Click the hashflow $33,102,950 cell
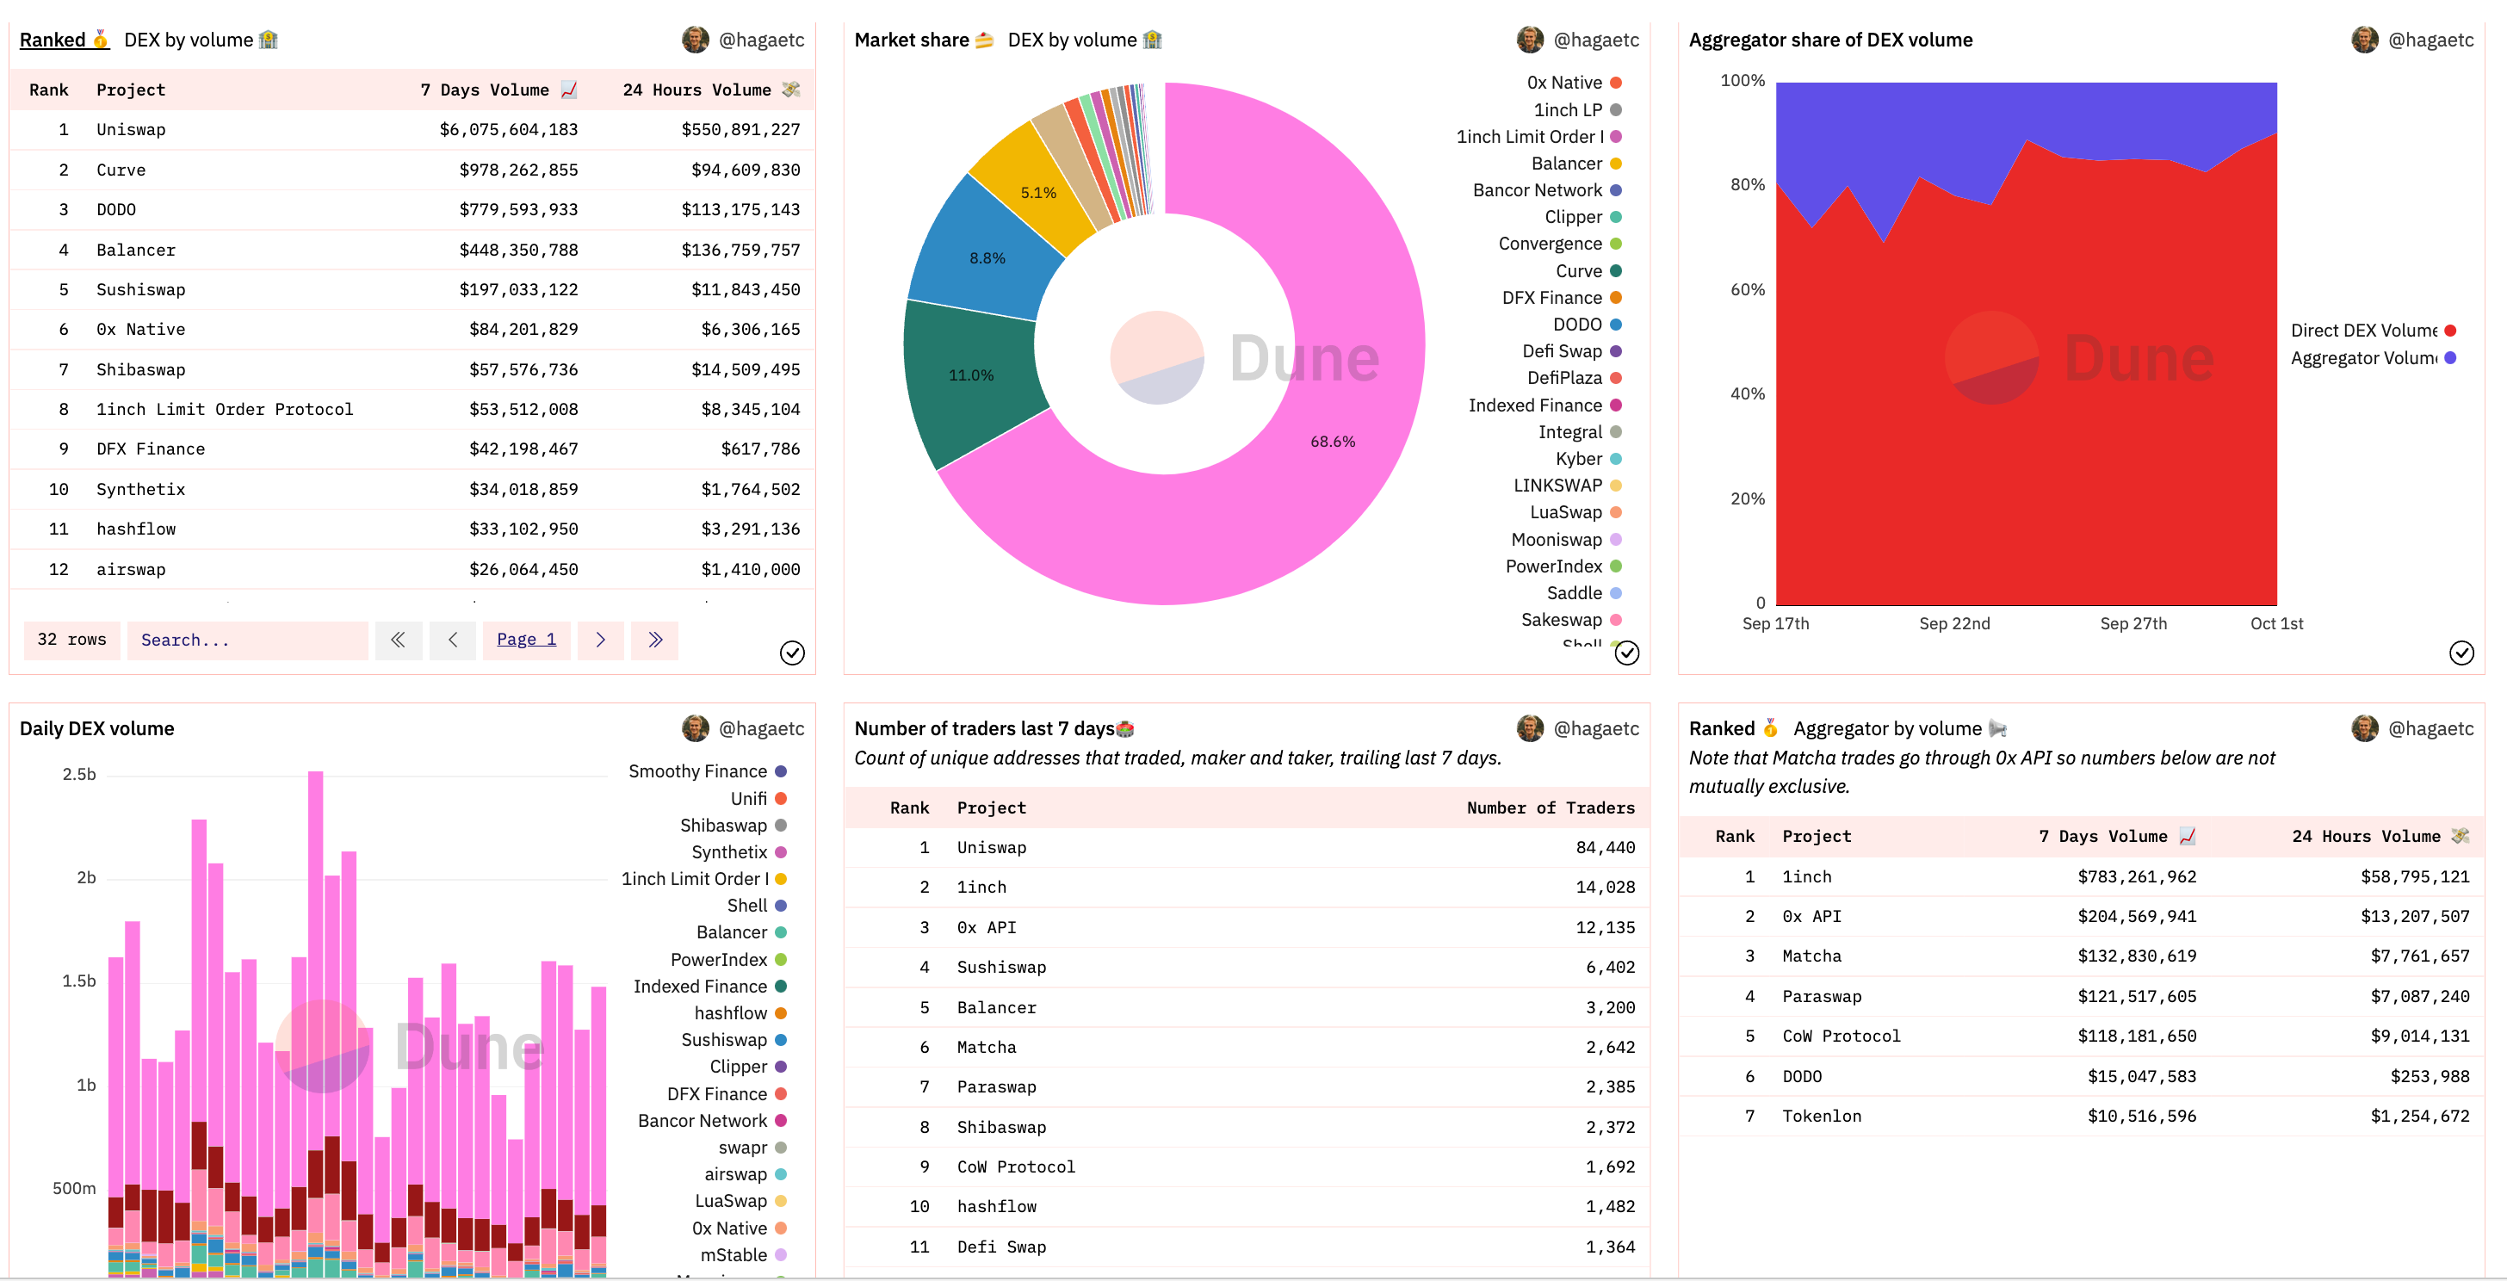This screenshot has height=1281, width=2507. point(523,529)
